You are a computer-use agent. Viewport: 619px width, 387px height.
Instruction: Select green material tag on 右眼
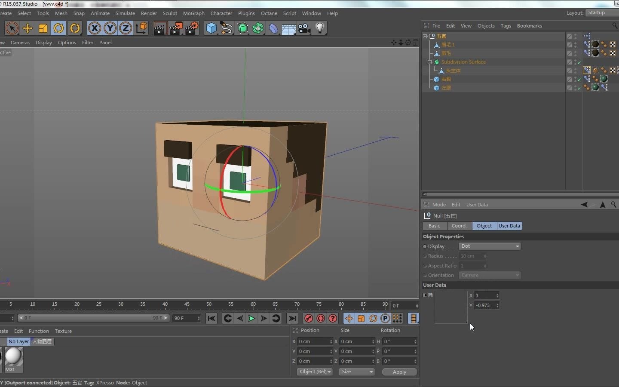[604, 79]
